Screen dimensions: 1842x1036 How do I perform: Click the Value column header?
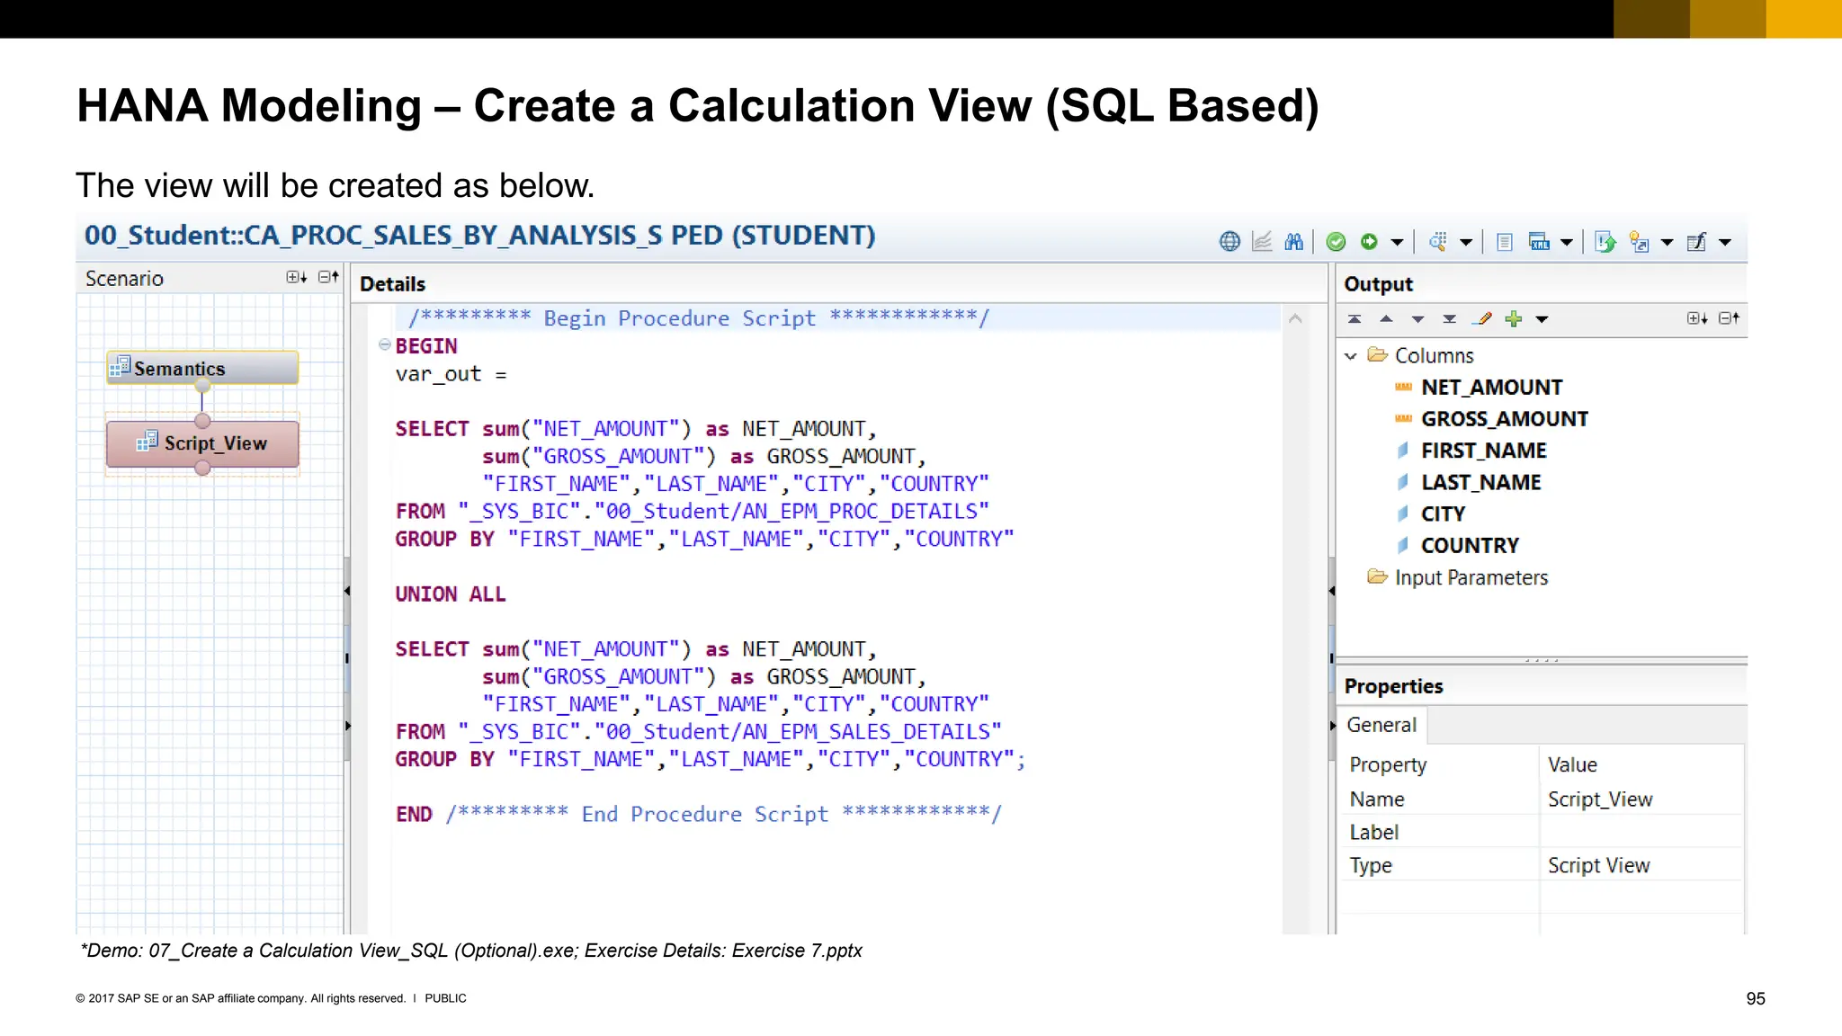[x=1572, y=765]
